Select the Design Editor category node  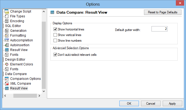[x=15, y=60]
